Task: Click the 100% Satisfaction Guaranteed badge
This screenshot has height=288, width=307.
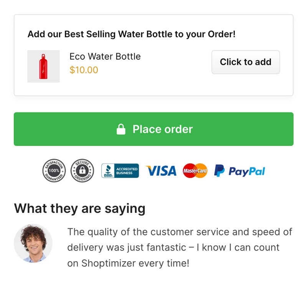Action: tap(54, 170)
